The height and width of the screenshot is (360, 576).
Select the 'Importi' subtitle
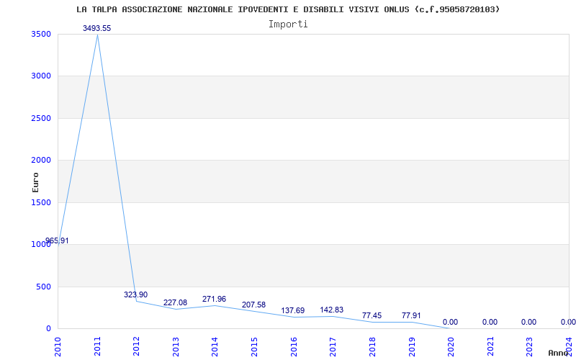pos(288,24)
